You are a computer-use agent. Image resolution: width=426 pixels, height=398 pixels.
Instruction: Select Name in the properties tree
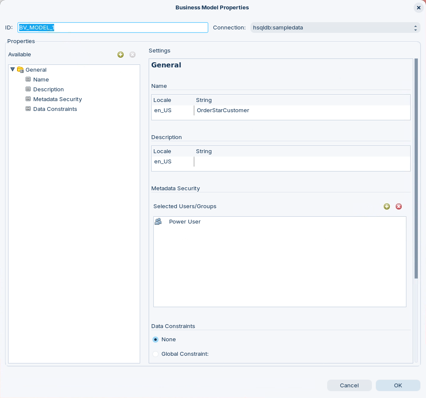click(x=41, y=79)
